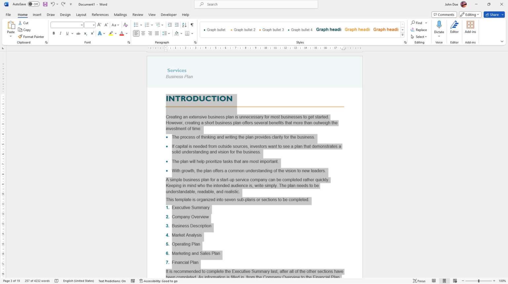Activate the Format Painter
This screenshot has height=284, width=508.
click(31, 36)
